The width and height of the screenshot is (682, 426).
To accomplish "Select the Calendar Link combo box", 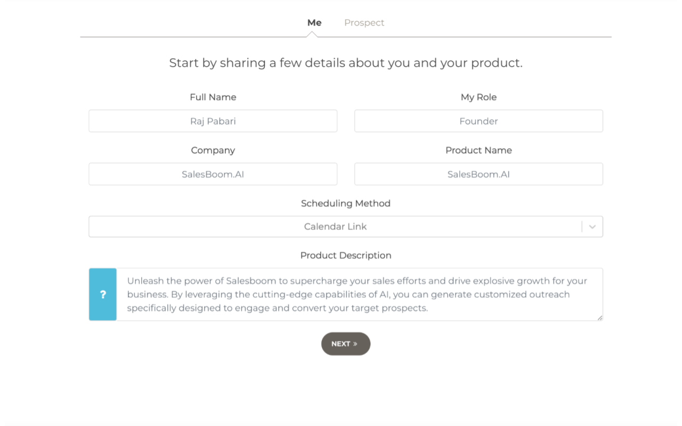I will tap(345, 226).
